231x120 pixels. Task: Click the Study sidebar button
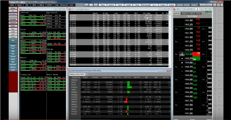coord(13,26)
